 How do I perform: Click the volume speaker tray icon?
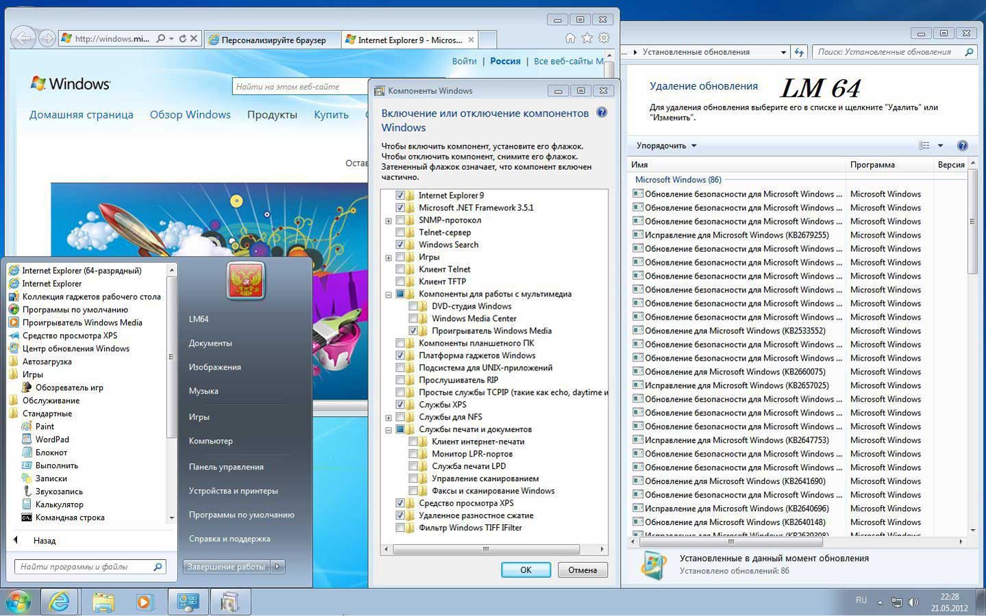pos(913,602)
